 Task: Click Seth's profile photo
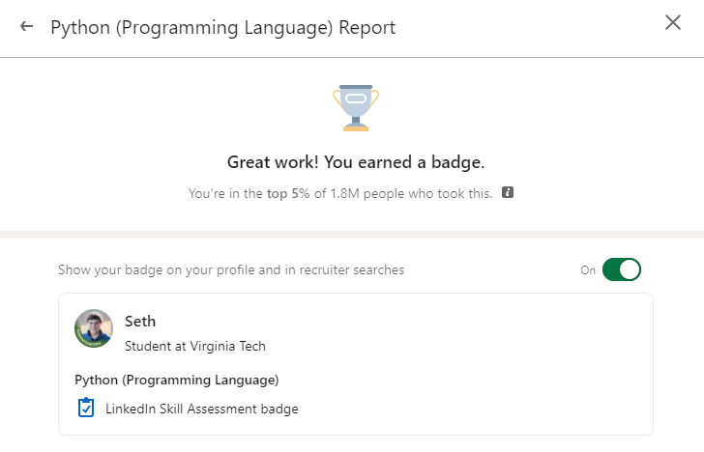coord(94,328)
